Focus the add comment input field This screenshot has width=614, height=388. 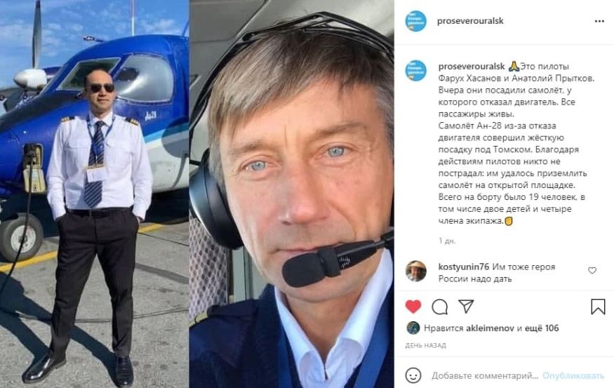pos(485,376)
